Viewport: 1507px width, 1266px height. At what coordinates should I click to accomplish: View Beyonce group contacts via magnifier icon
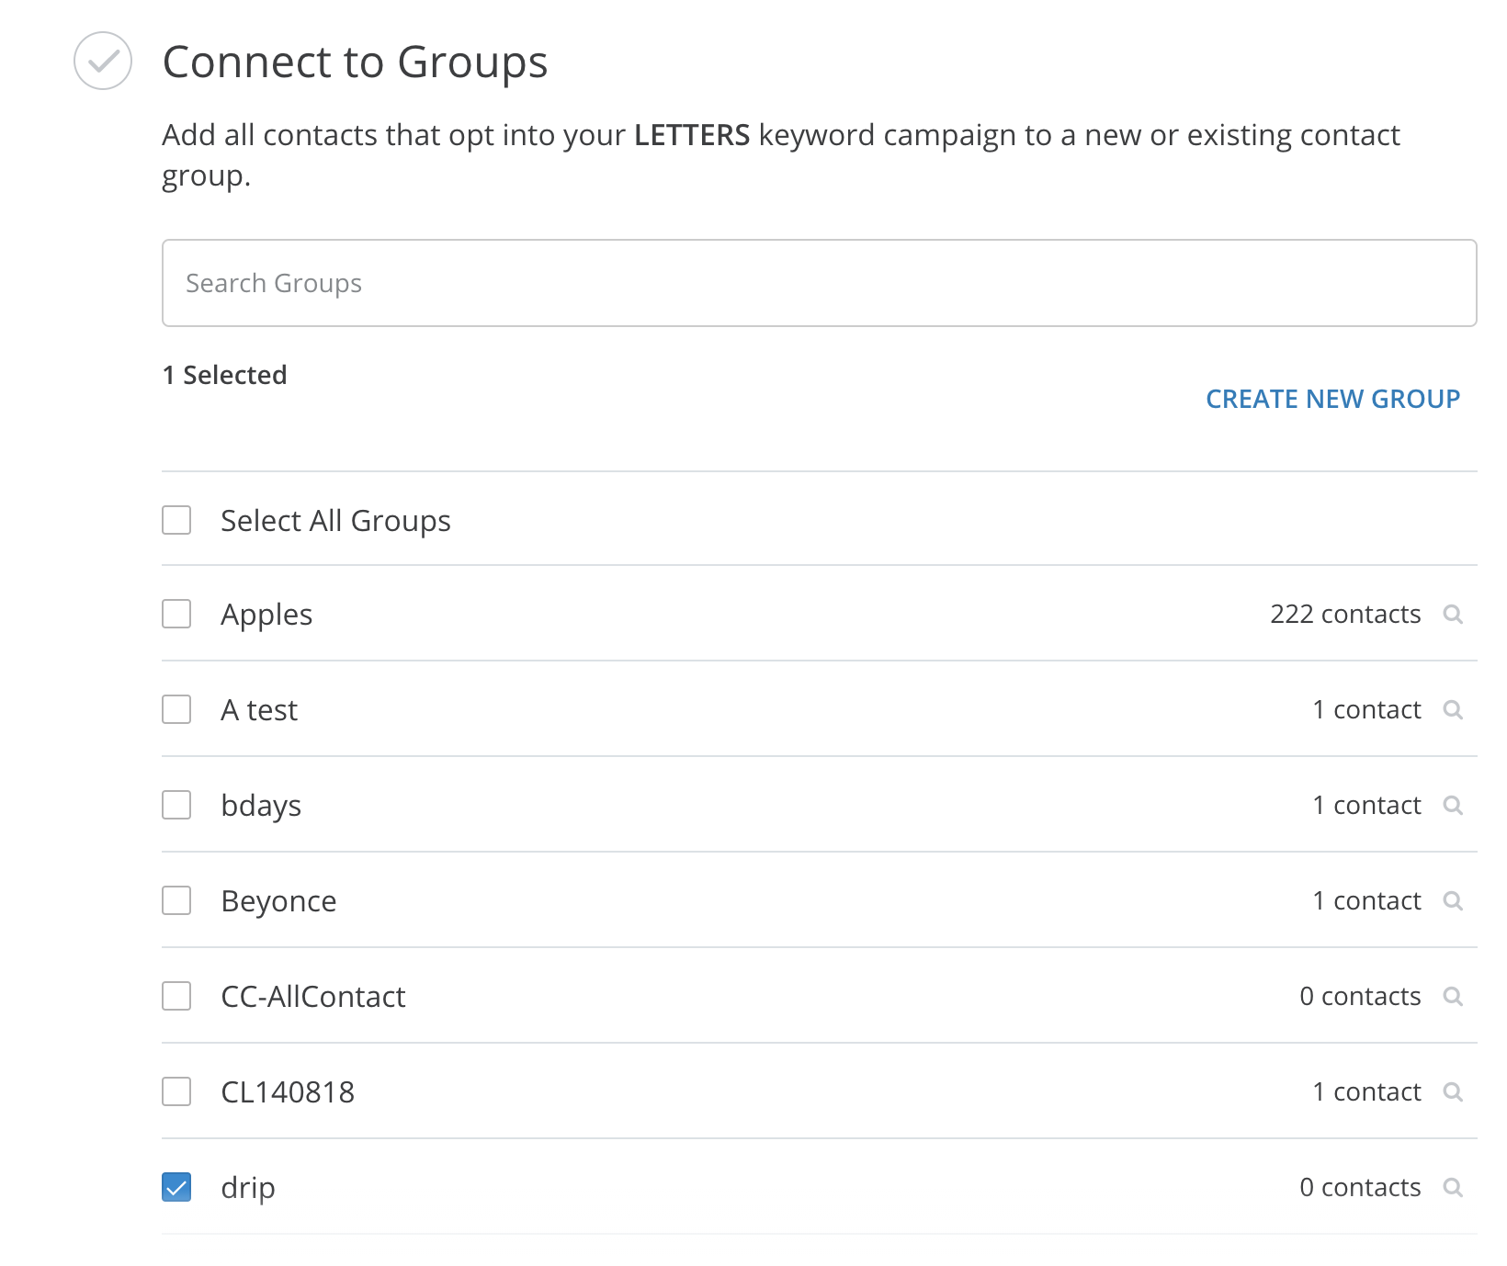1452,900
